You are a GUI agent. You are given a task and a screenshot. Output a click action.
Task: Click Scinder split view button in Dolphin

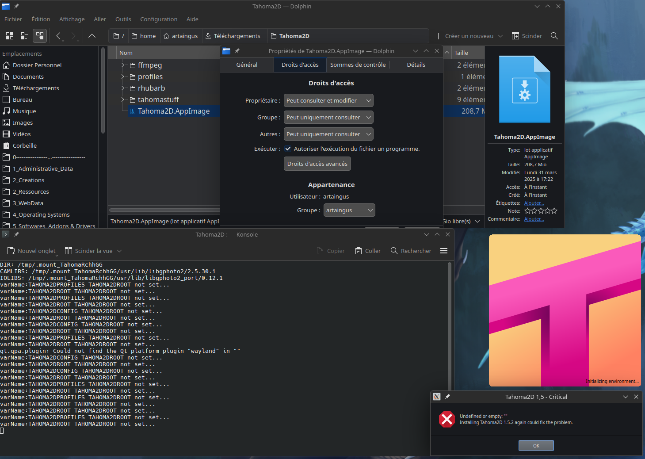527,36
